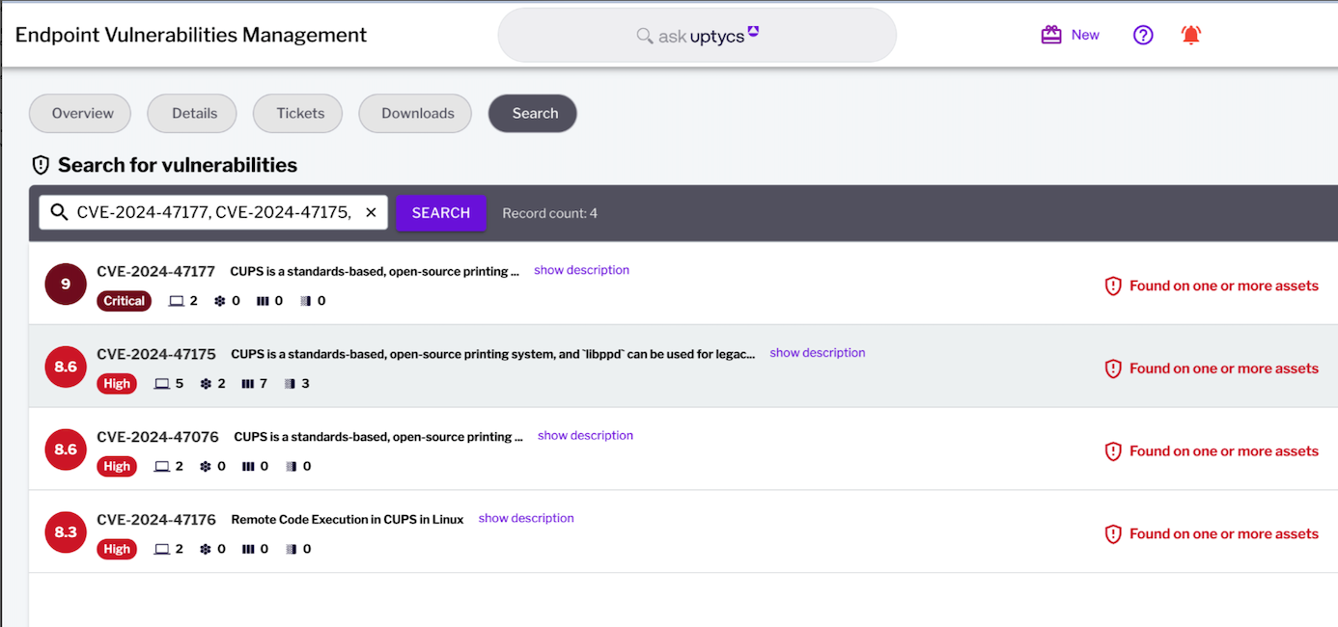The width and height of the screenshot is (1338, 627).
Task: Focus the ask uptycs search bar
Action: click(697, 36)
